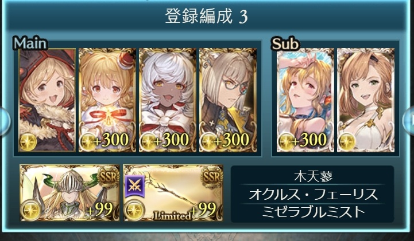Click the SSR badge on the summon card
This screenshot has width=414, height=241.
(x=107, y=176)
